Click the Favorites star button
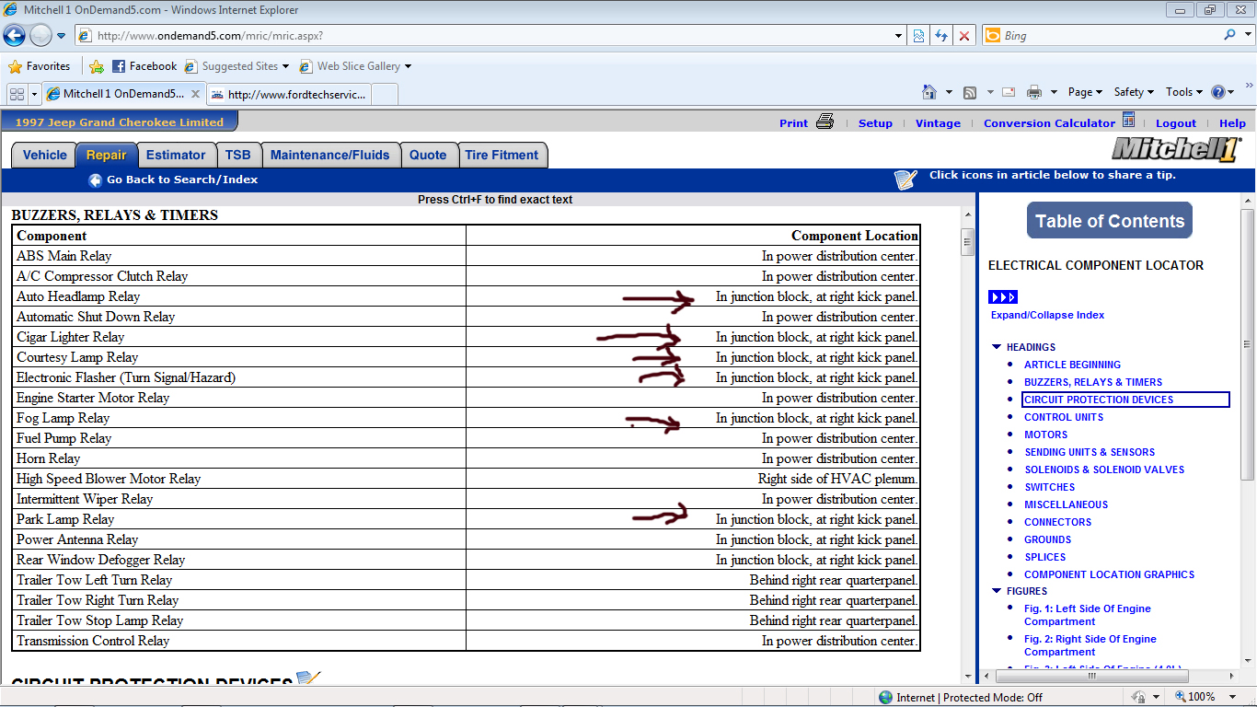This screenshot has width=1257, height=707. [40, 66]
